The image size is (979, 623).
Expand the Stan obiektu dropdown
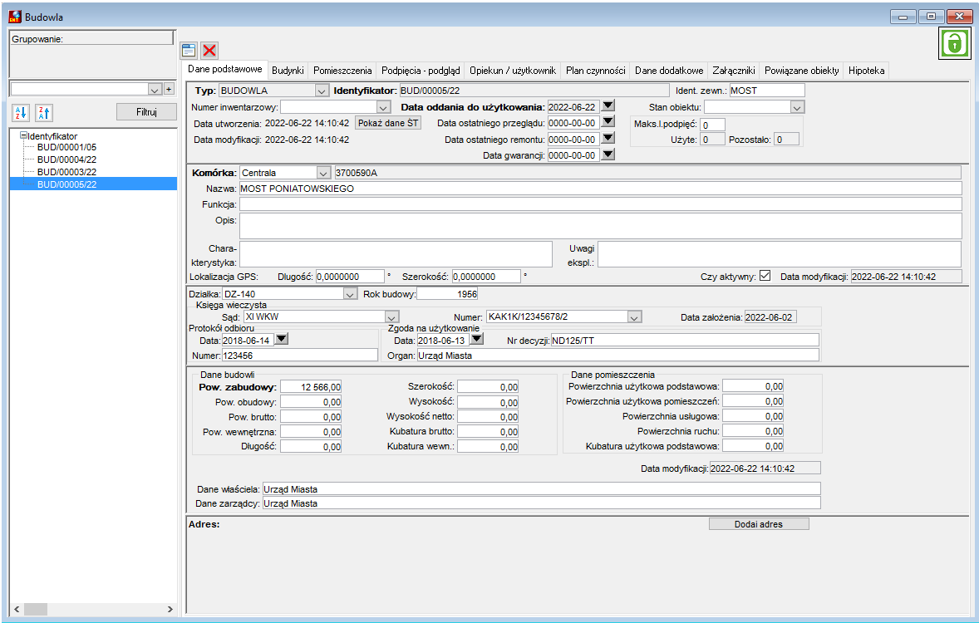pyautogui.click(x=797, y=107)
